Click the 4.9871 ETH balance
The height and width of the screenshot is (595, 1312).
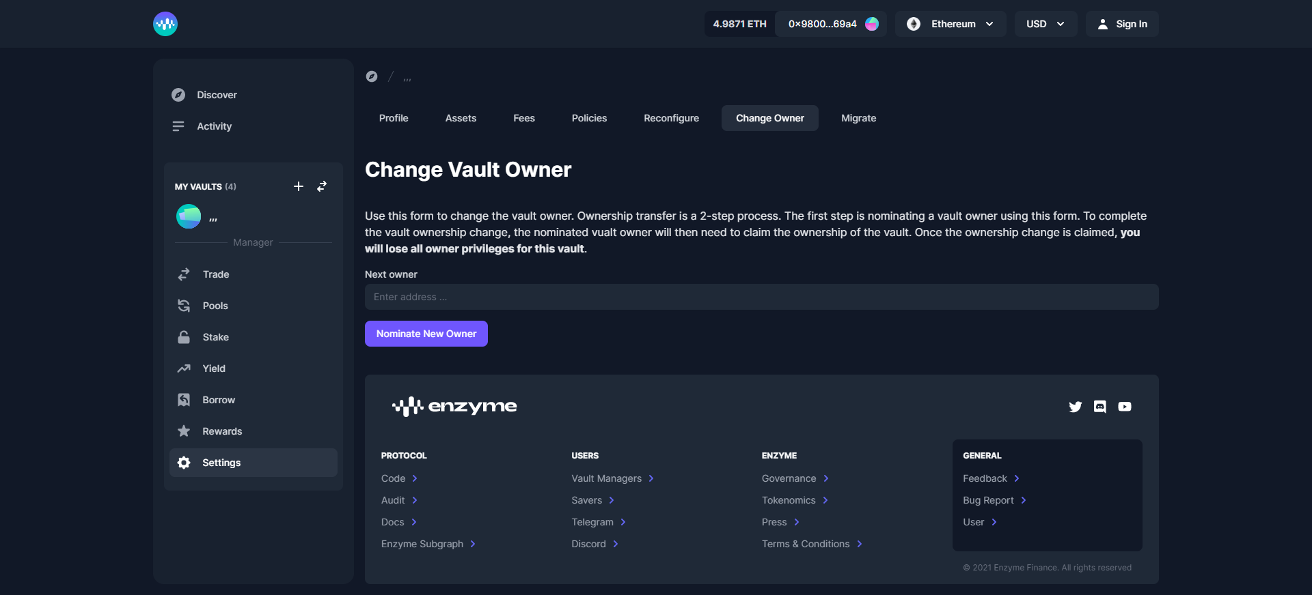coord(740,24)
